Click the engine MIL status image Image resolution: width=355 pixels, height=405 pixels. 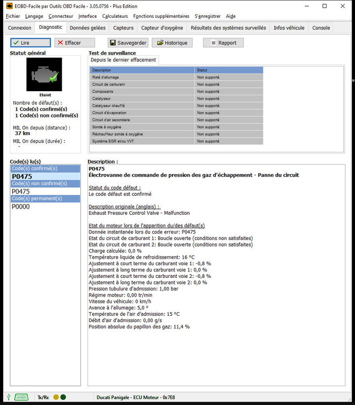[44, 74]
